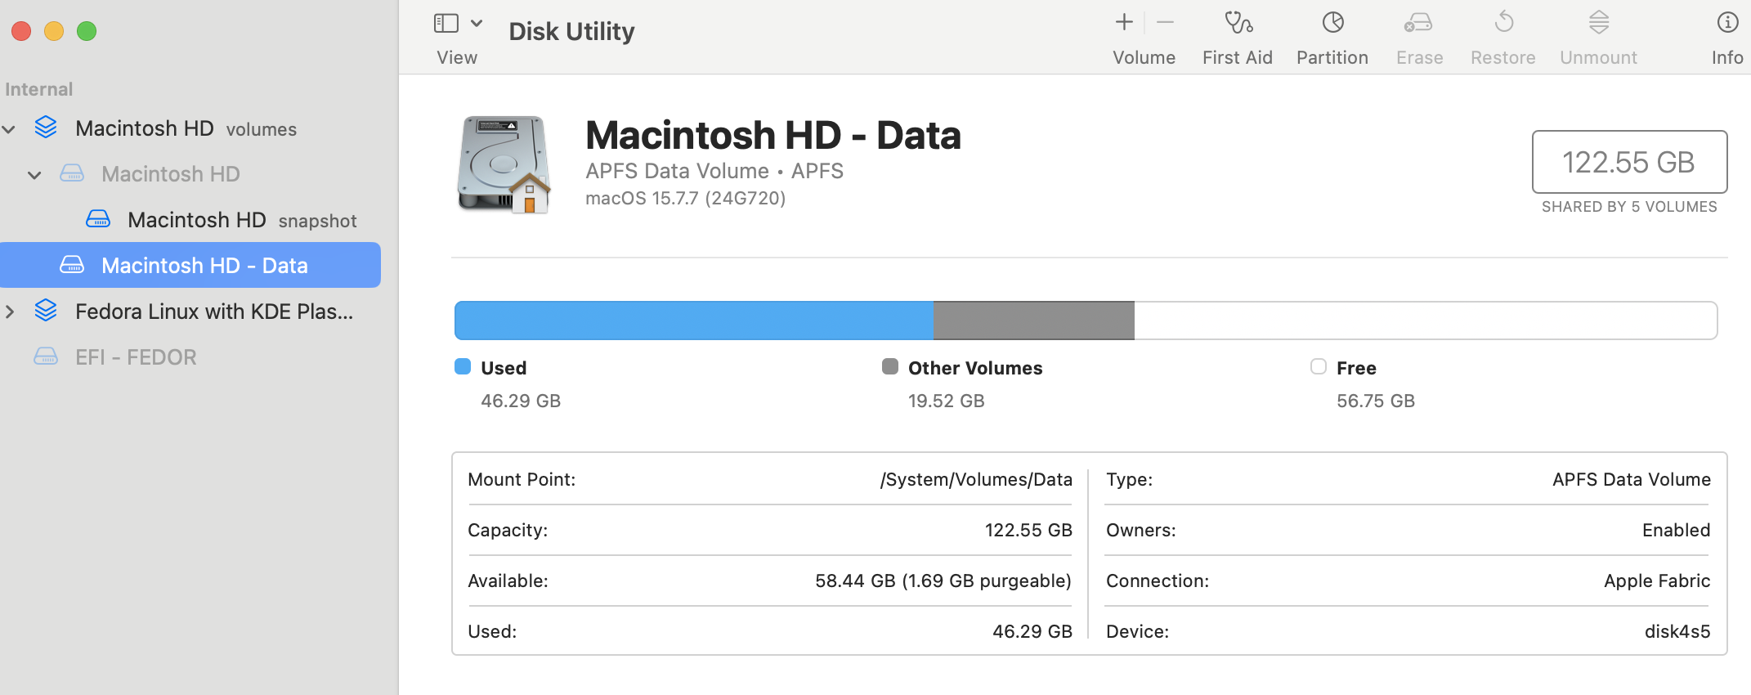Open the Partition pie icon
The height and width of the screenshot is (695, 1751).
coord(1333,23)
